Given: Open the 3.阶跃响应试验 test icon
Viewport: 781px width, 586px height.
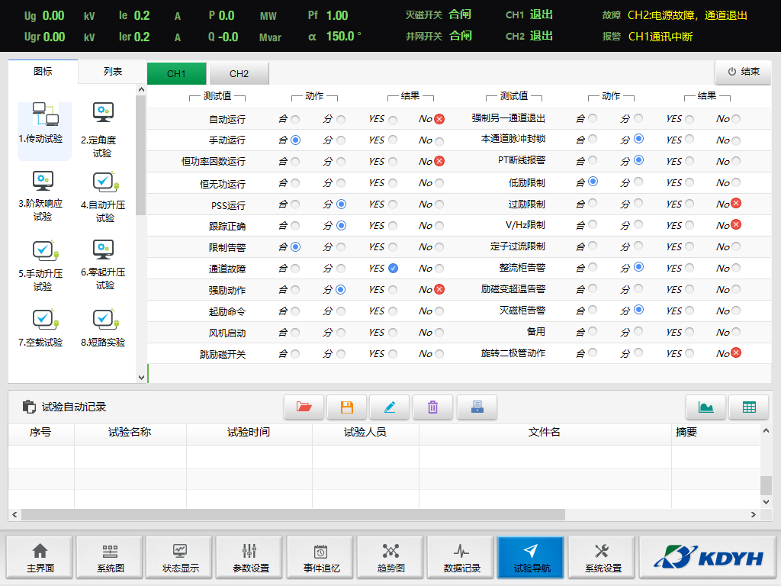Looking at the screenshot, I should 43,195.
